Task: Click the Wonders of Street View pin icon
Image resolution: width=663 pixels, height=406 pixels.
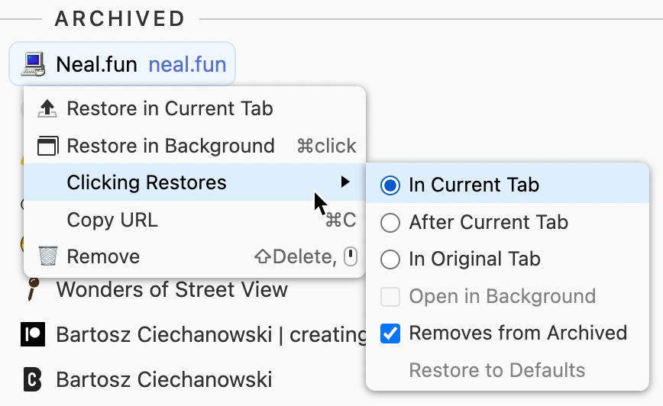Action: pyautogui.click(x=33, y=289)
